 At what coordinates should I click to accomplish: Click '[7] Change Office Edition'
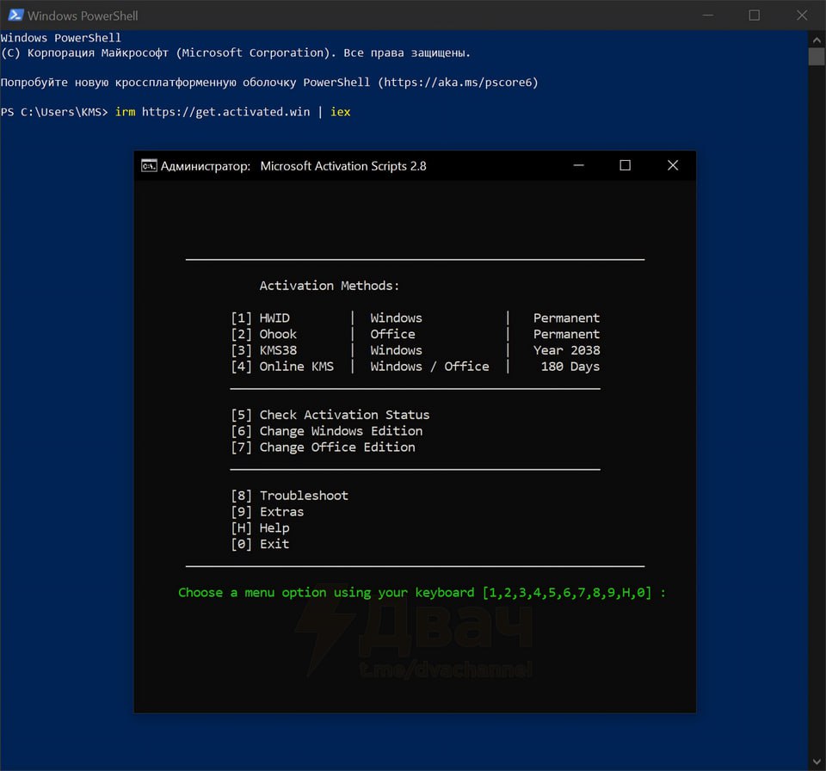tap(323, 447)
